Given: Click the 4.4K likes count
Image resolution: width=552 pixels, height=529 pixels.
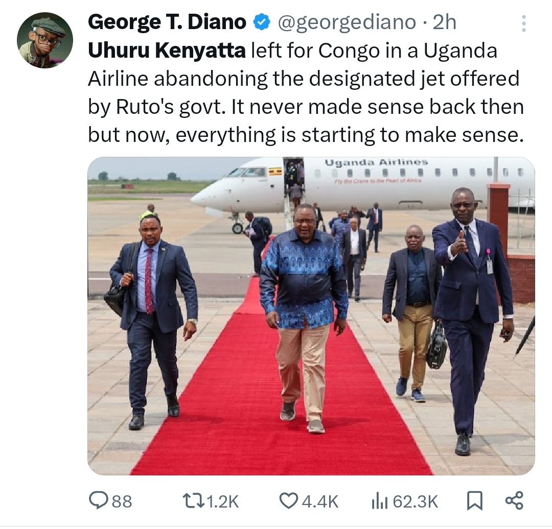Looking at the screenshot, I should coord(320,501).
